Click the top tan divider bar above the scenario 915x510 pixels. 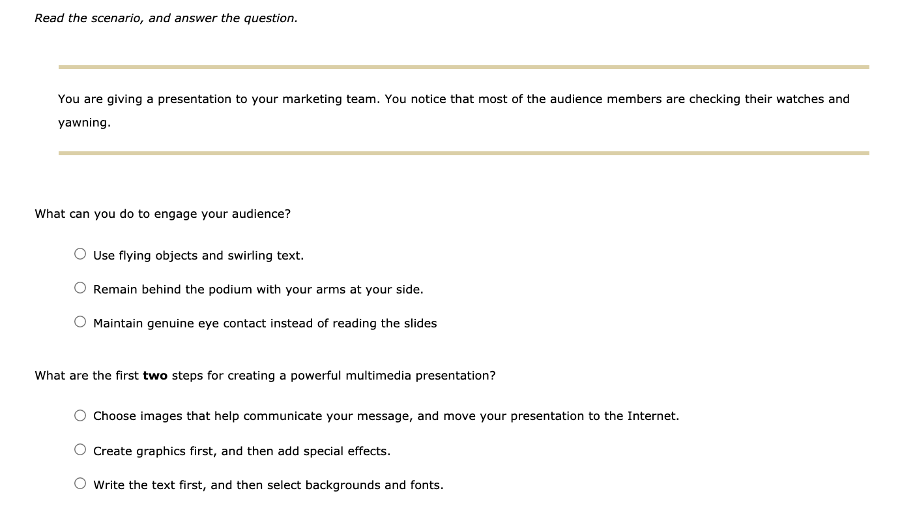pyautogui.click(x=463, y=67)
